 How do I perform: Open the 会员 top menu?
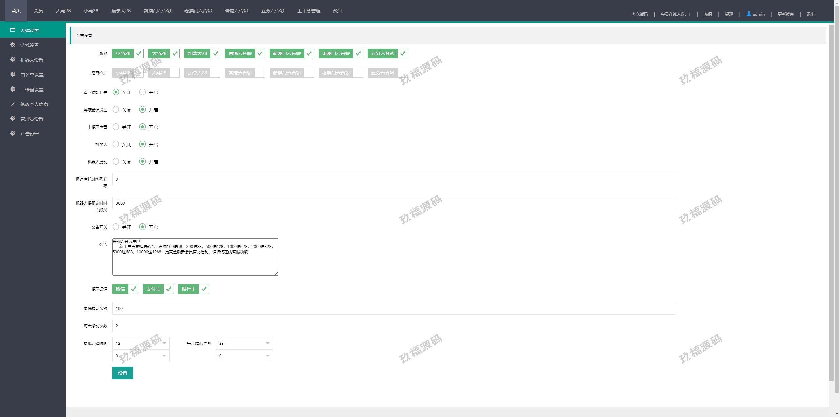(38, 11)
